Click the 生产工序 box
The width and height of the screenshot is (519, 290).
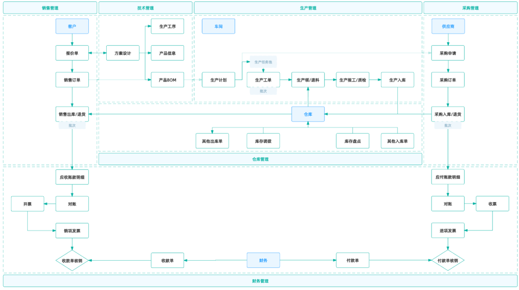(x=168, y=26)
